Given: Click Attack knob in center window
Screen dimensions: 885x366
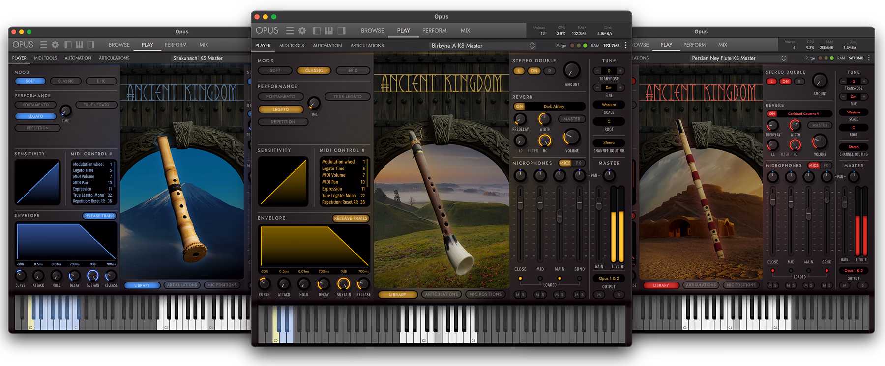Looking at the screenshot, I should [284, 283].
